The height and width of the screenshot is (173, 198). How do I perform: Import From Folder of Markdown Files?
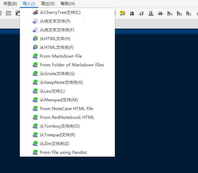point(67,65)
